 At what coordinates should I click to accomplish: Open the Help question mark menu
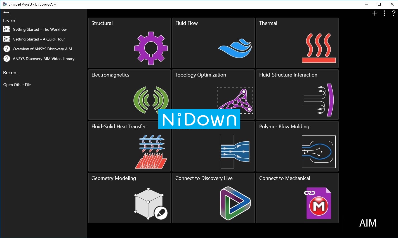point(394,13)
